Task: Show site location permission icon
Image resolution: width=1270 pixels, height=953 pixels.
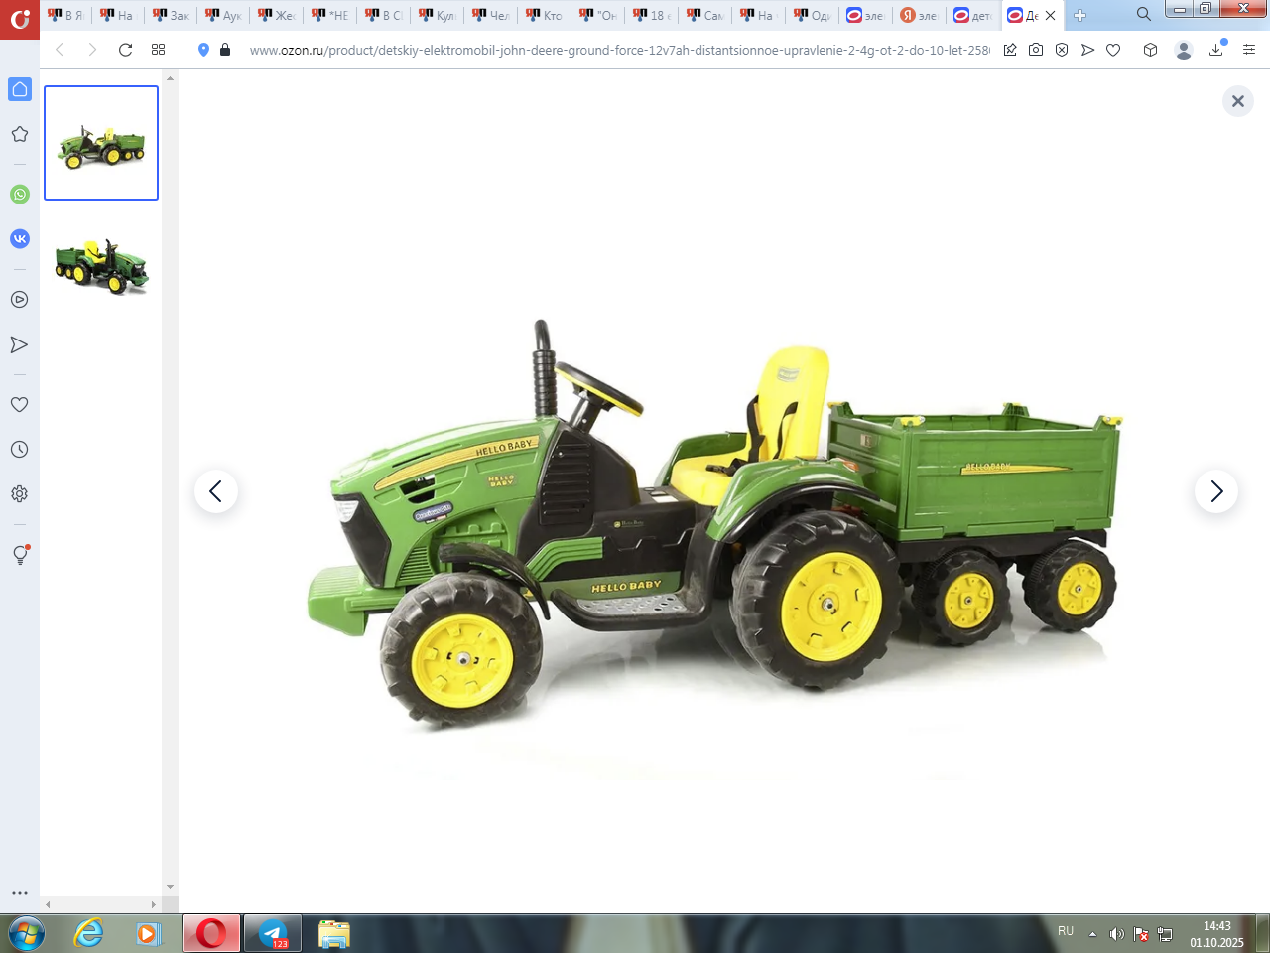Action: tap(203, 50)
